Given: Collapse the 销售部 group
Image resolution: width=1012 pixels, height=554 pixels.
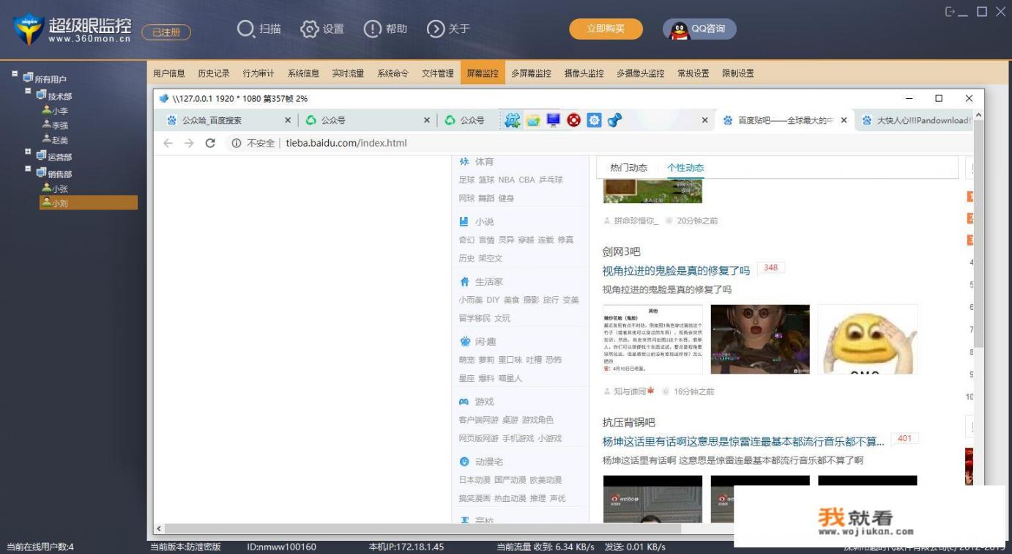Looking at the screenshot, I should coord(28,169).
